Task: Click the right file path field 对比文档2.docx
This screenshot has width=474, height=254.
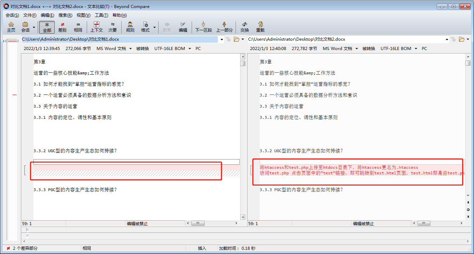Action: tap(346, 39)
